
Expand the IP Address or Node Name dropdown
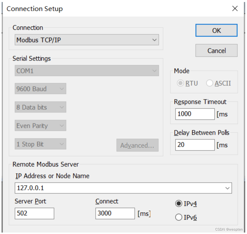[228, 188]
